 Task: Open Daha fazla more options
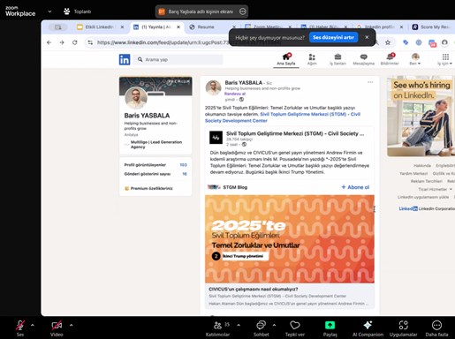436,328
